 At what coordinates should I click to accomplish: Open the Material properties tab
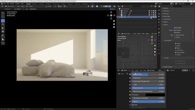[x=159, y=50]
